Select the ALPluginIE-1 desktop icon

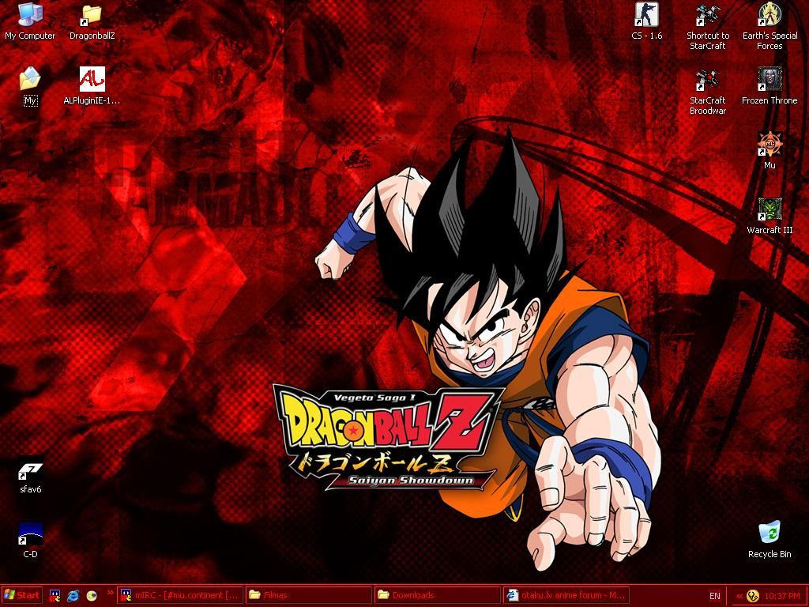coord(92,85)
